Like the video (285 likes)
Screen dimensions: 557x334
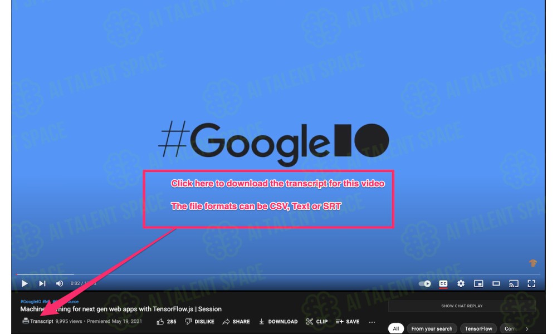click(167, 322)
